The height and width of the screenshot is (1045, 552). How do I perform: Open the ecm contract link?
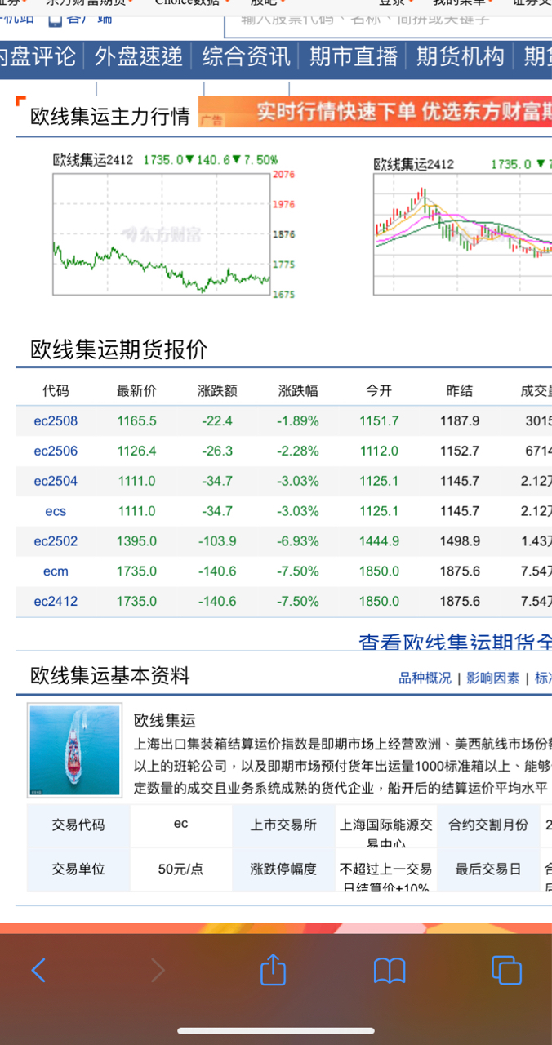click(x=56, y=571)
